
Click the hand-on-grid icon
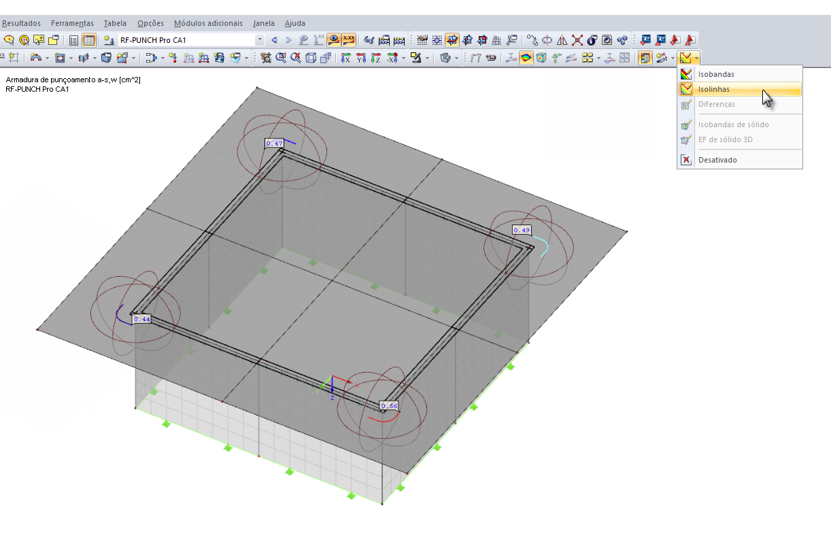(x=422, y=40)
